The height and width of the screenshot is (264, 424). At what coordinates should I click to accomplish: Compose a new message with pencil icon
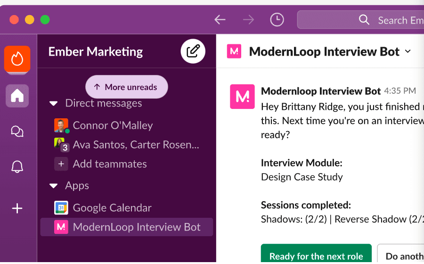click(193, 51)
